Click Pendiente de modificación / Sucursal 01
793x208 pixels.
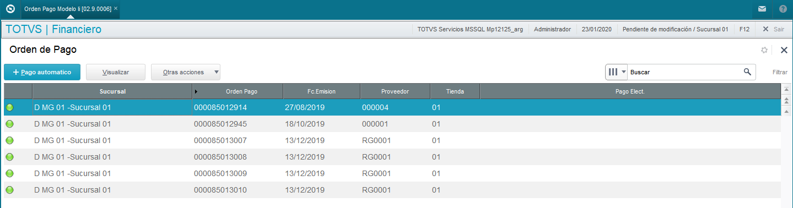[675, 29]
